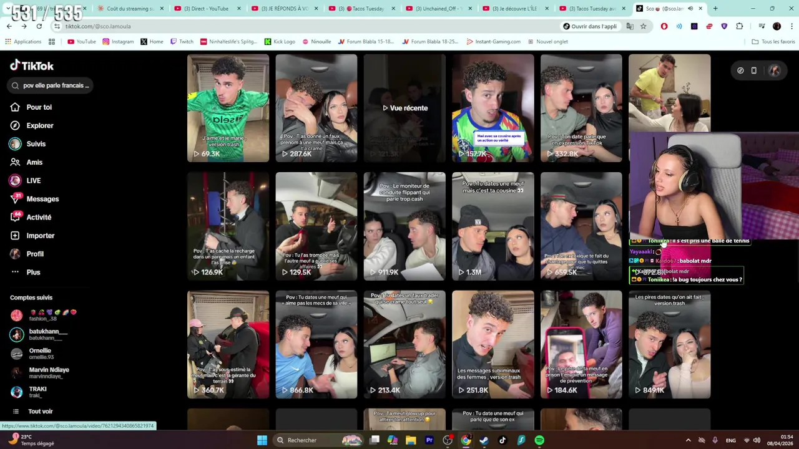Open the video with 866.8K views
Viewport: 799px width, 449px height.
pos(316,344)
